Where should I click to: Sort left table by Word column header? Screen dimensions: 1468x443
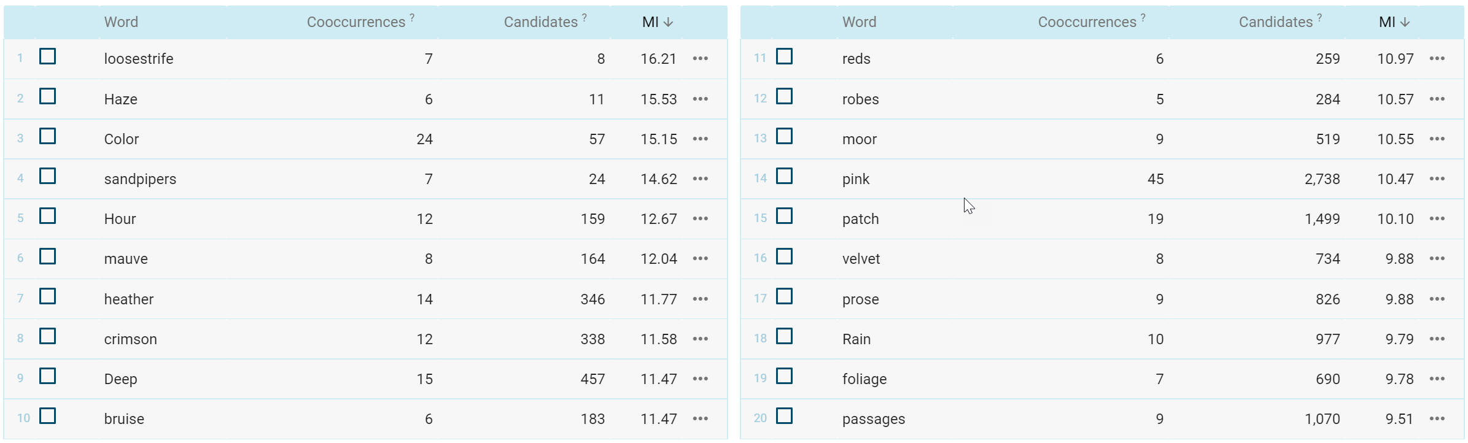point(121,22)
